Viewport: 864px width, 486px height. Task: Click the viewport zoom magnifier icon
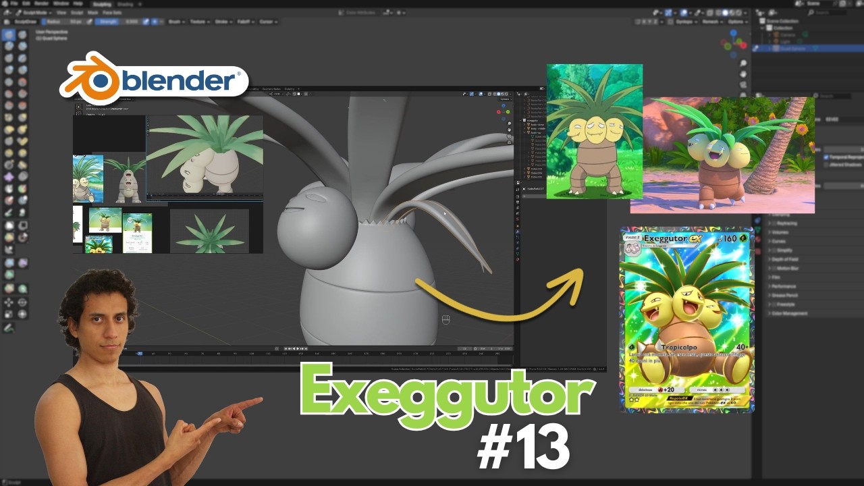(x=743, y=63)
